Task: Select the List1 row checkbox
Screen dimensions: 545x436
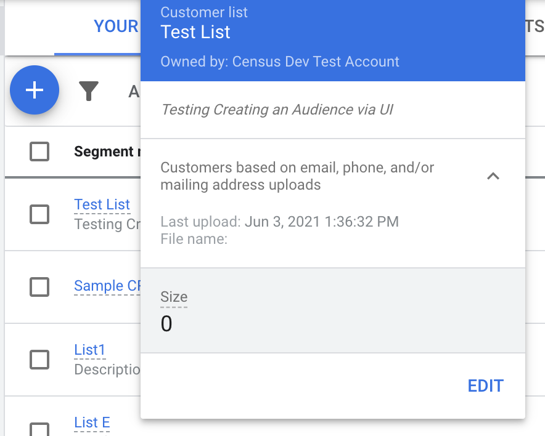Action: [39, 359]
